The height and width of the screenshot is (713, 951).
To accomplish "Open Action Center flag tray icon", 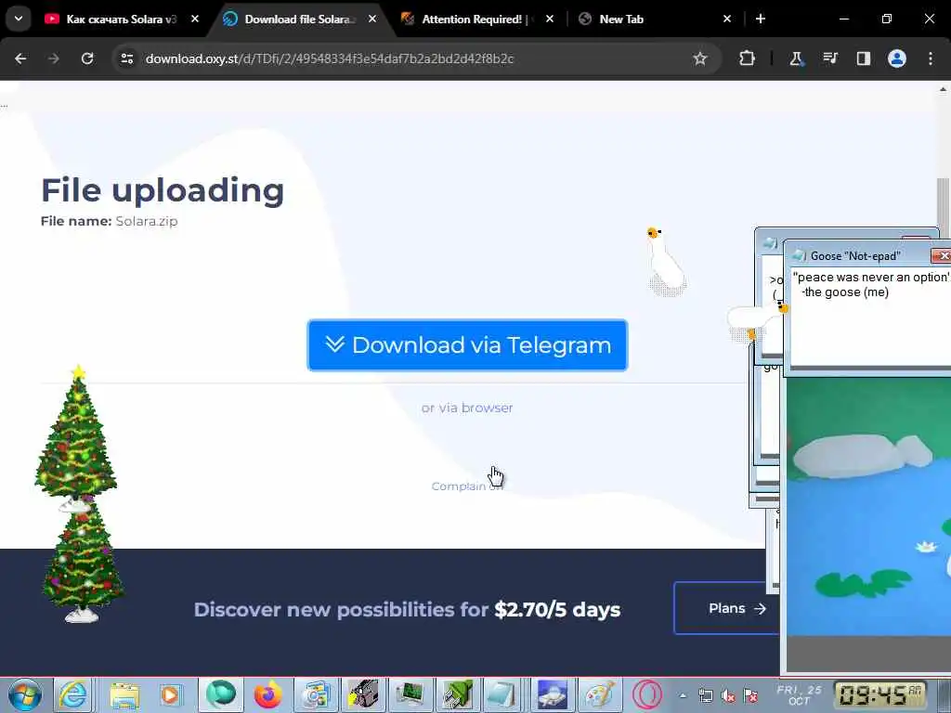I will (750, 696).
